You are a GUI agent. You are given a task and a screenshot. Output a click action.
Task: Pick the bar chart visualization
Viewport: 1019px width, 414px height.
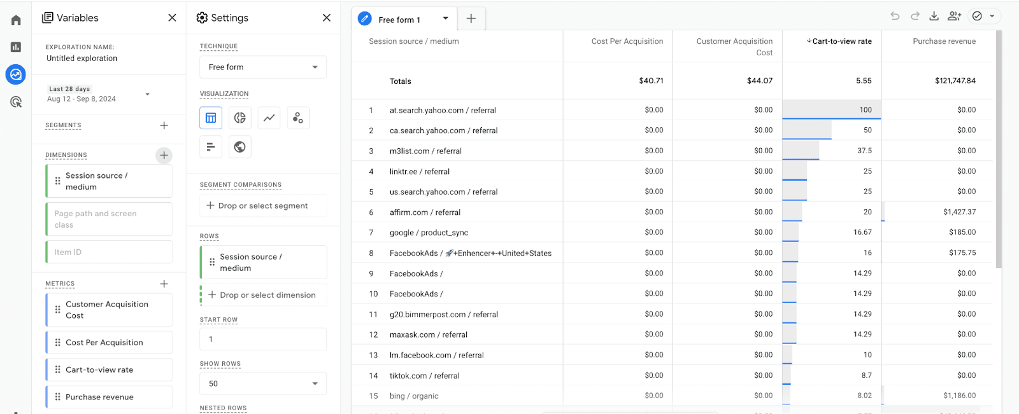211,147
